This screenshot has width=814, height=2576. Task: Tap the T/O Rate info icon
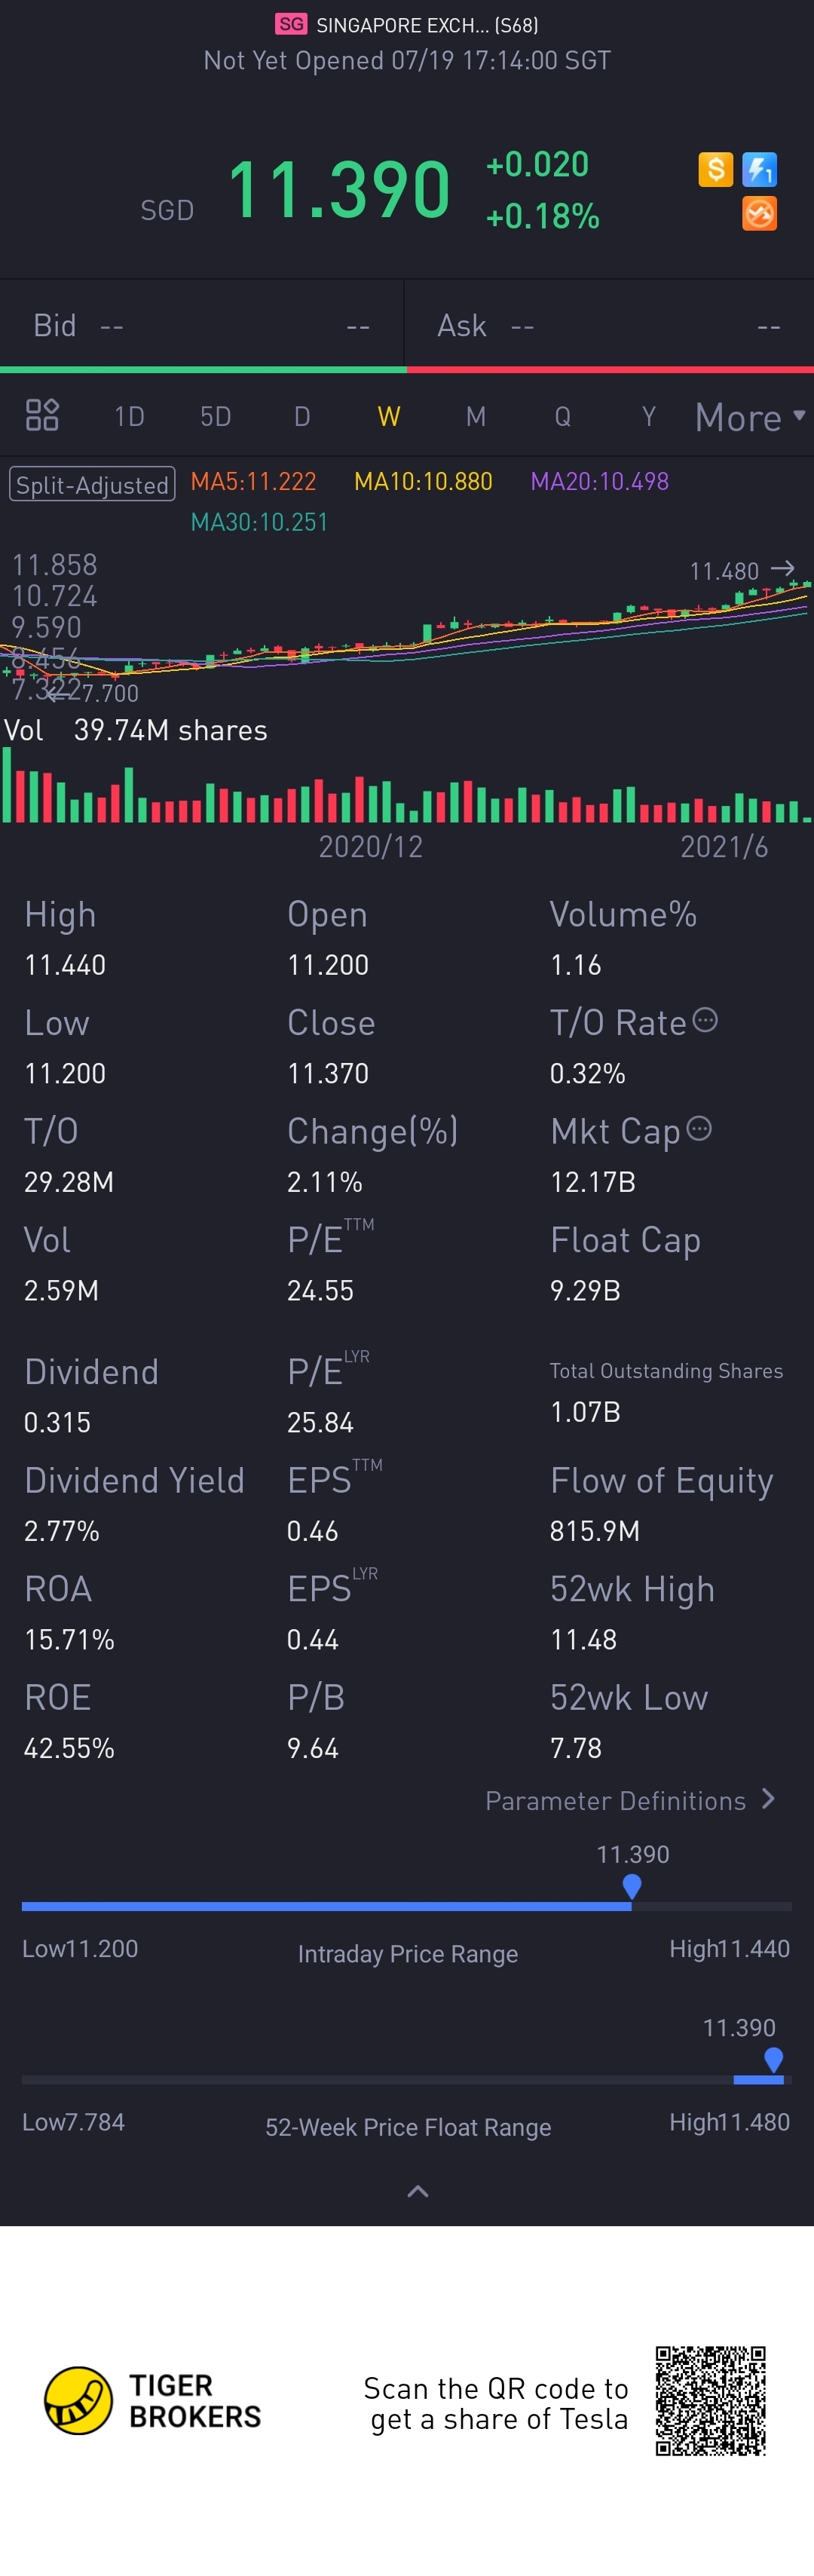[x=705, y=1020]
